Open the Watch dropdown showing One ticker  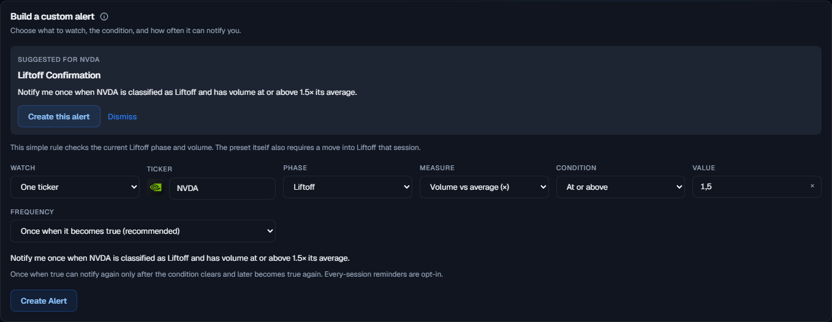pyautogui.click(x=75, y=187)
